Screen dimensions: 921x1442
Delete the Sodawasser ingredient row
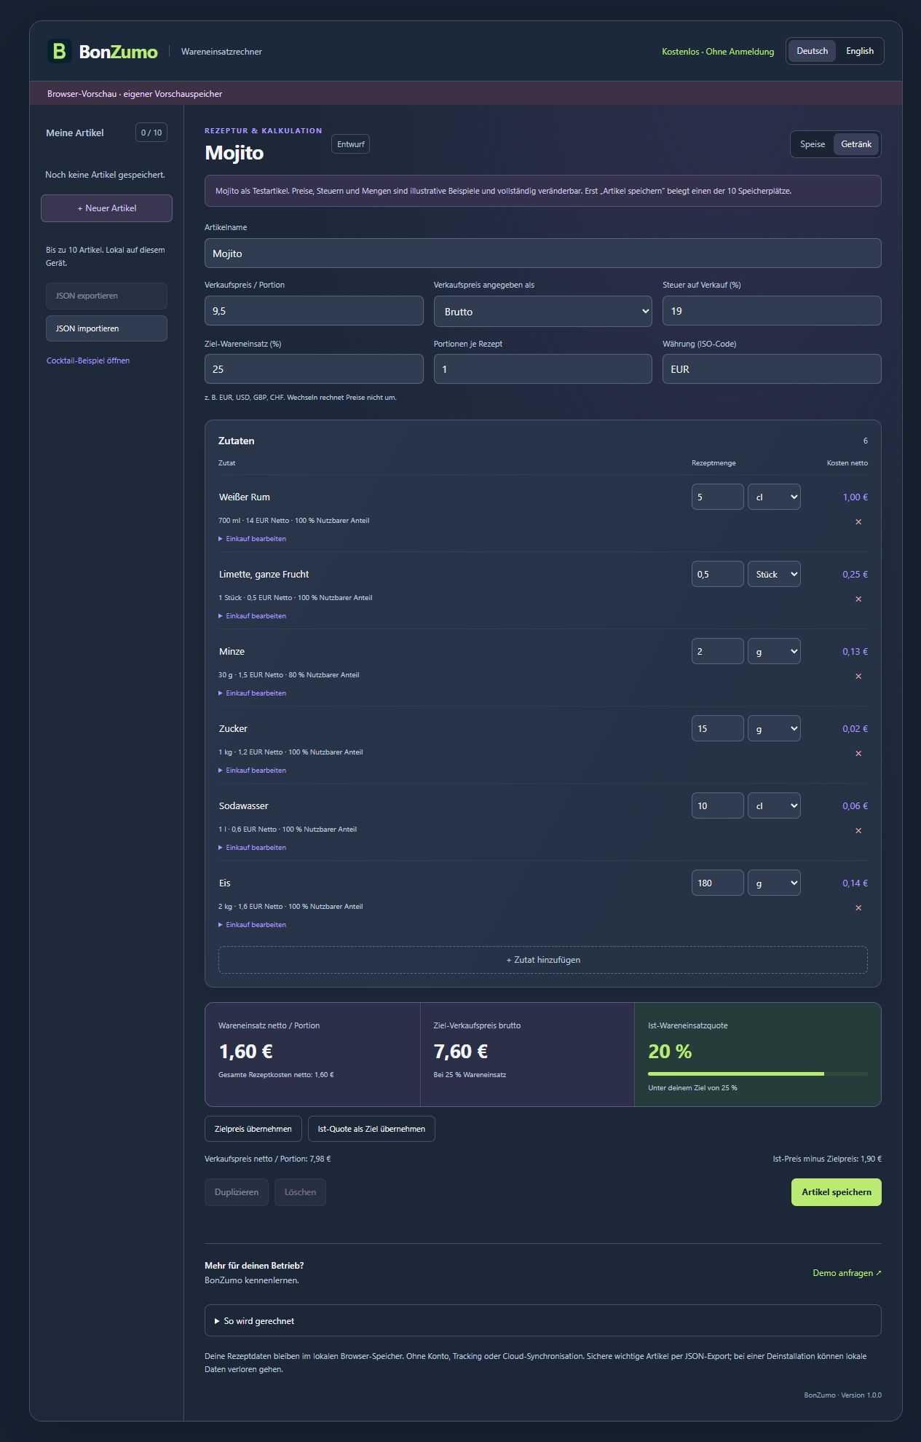[x=858, y=830]
